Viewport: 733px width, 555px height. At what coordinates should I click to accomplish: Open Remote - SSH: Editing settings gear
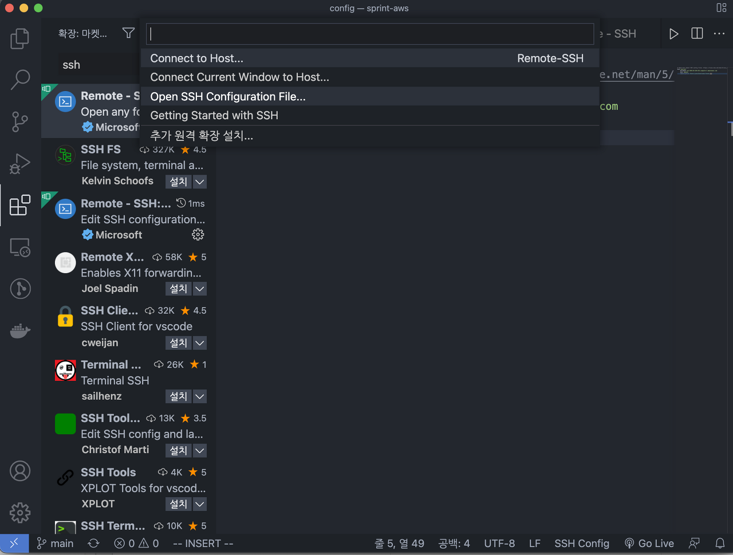point(198,235)
